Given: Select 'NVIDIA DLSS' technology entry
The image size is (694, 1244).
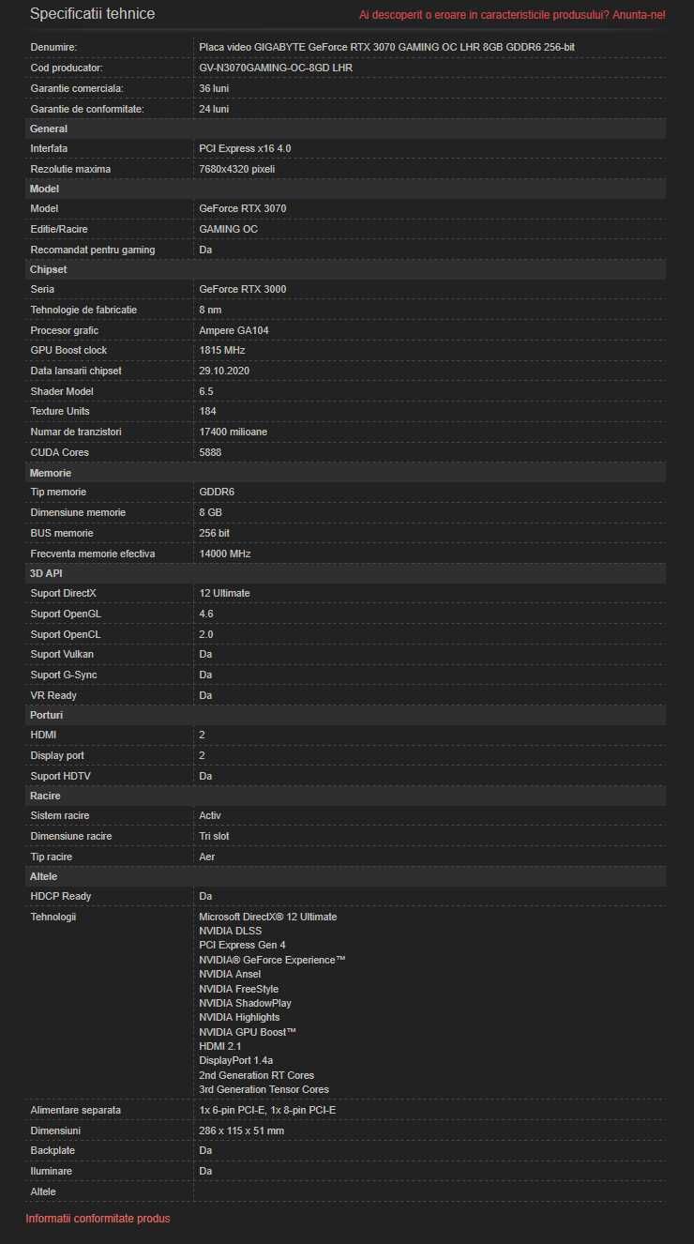Looking at the screenshot, I should tap(230, 931).
